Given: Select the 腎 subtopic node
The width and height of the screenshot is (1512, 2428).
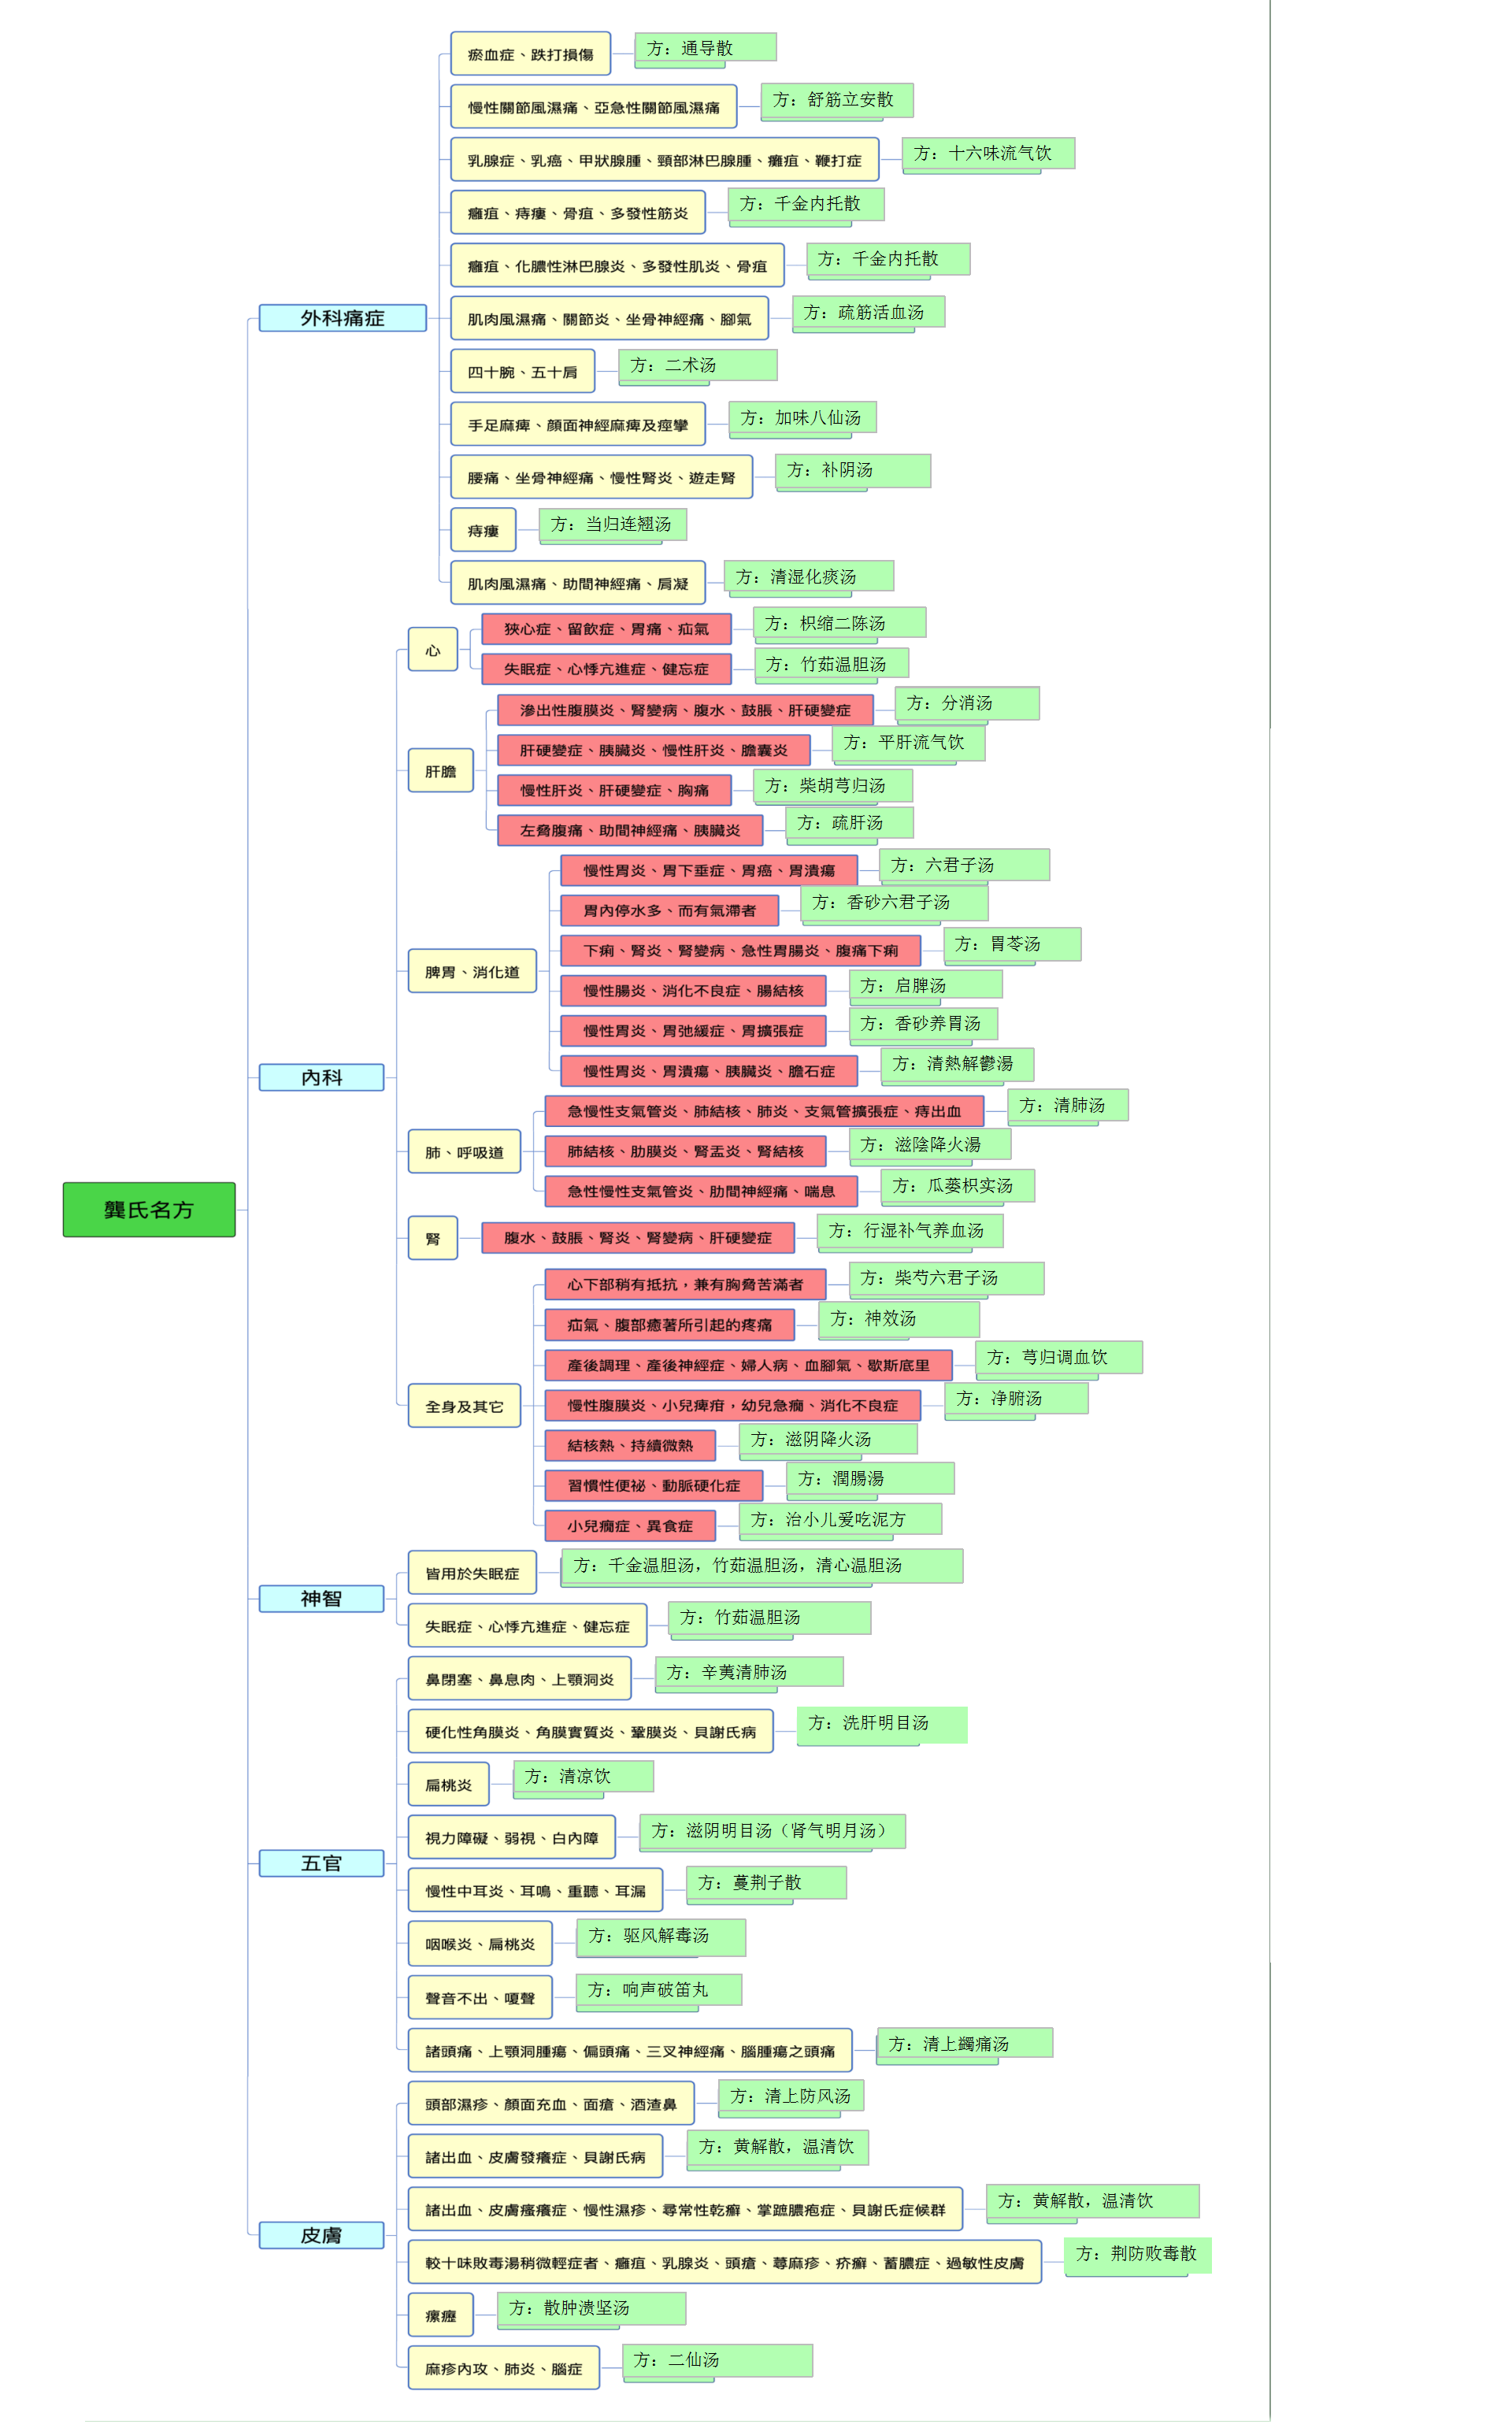Looking at the screenshot, I should [433, 1238].
